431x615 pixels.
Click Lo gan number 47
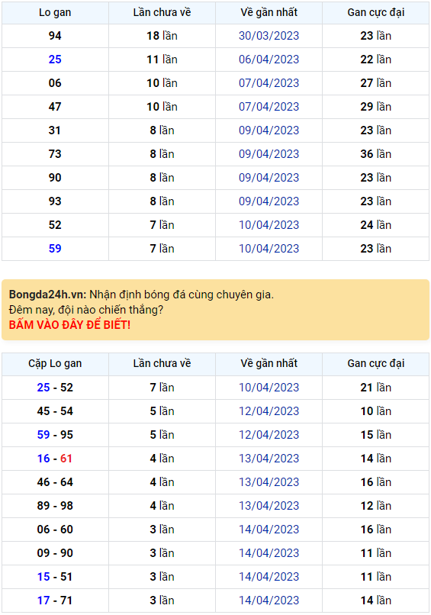[55, 107]
